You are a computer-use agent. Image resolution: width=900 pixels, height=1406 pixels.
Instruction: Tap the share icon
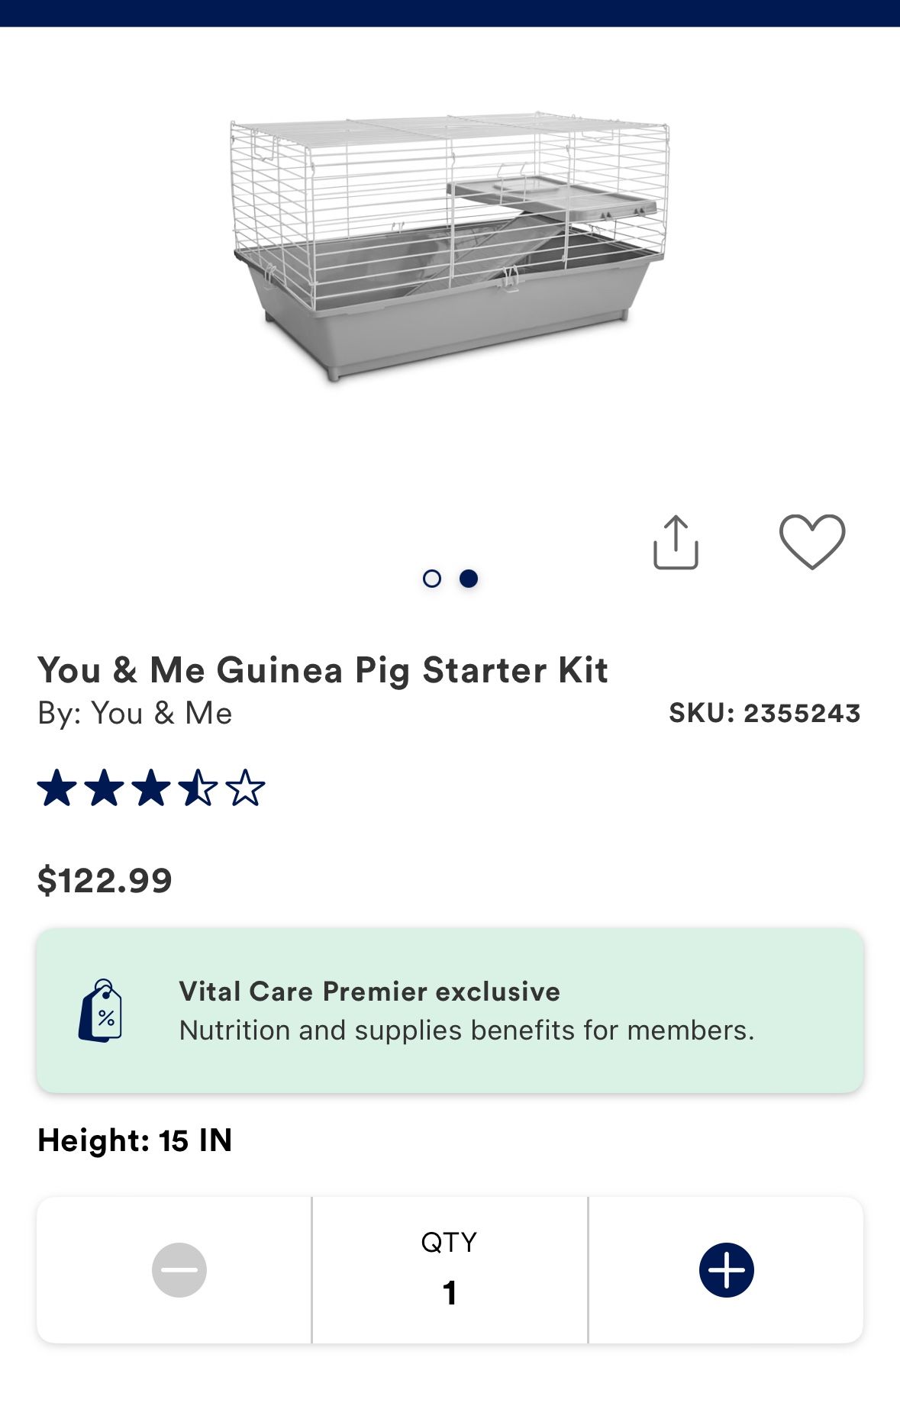pos(676,543)
